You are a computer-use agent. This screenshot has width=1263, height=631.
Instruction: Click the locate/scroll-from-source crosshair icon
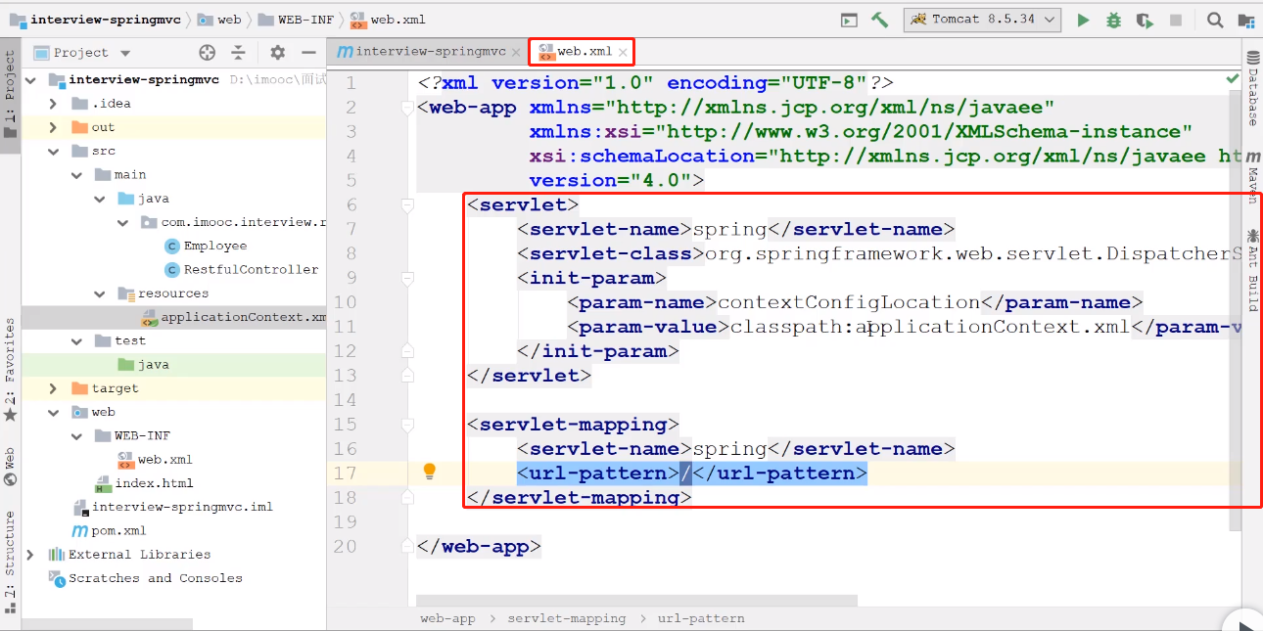click(x=207, y=53)
